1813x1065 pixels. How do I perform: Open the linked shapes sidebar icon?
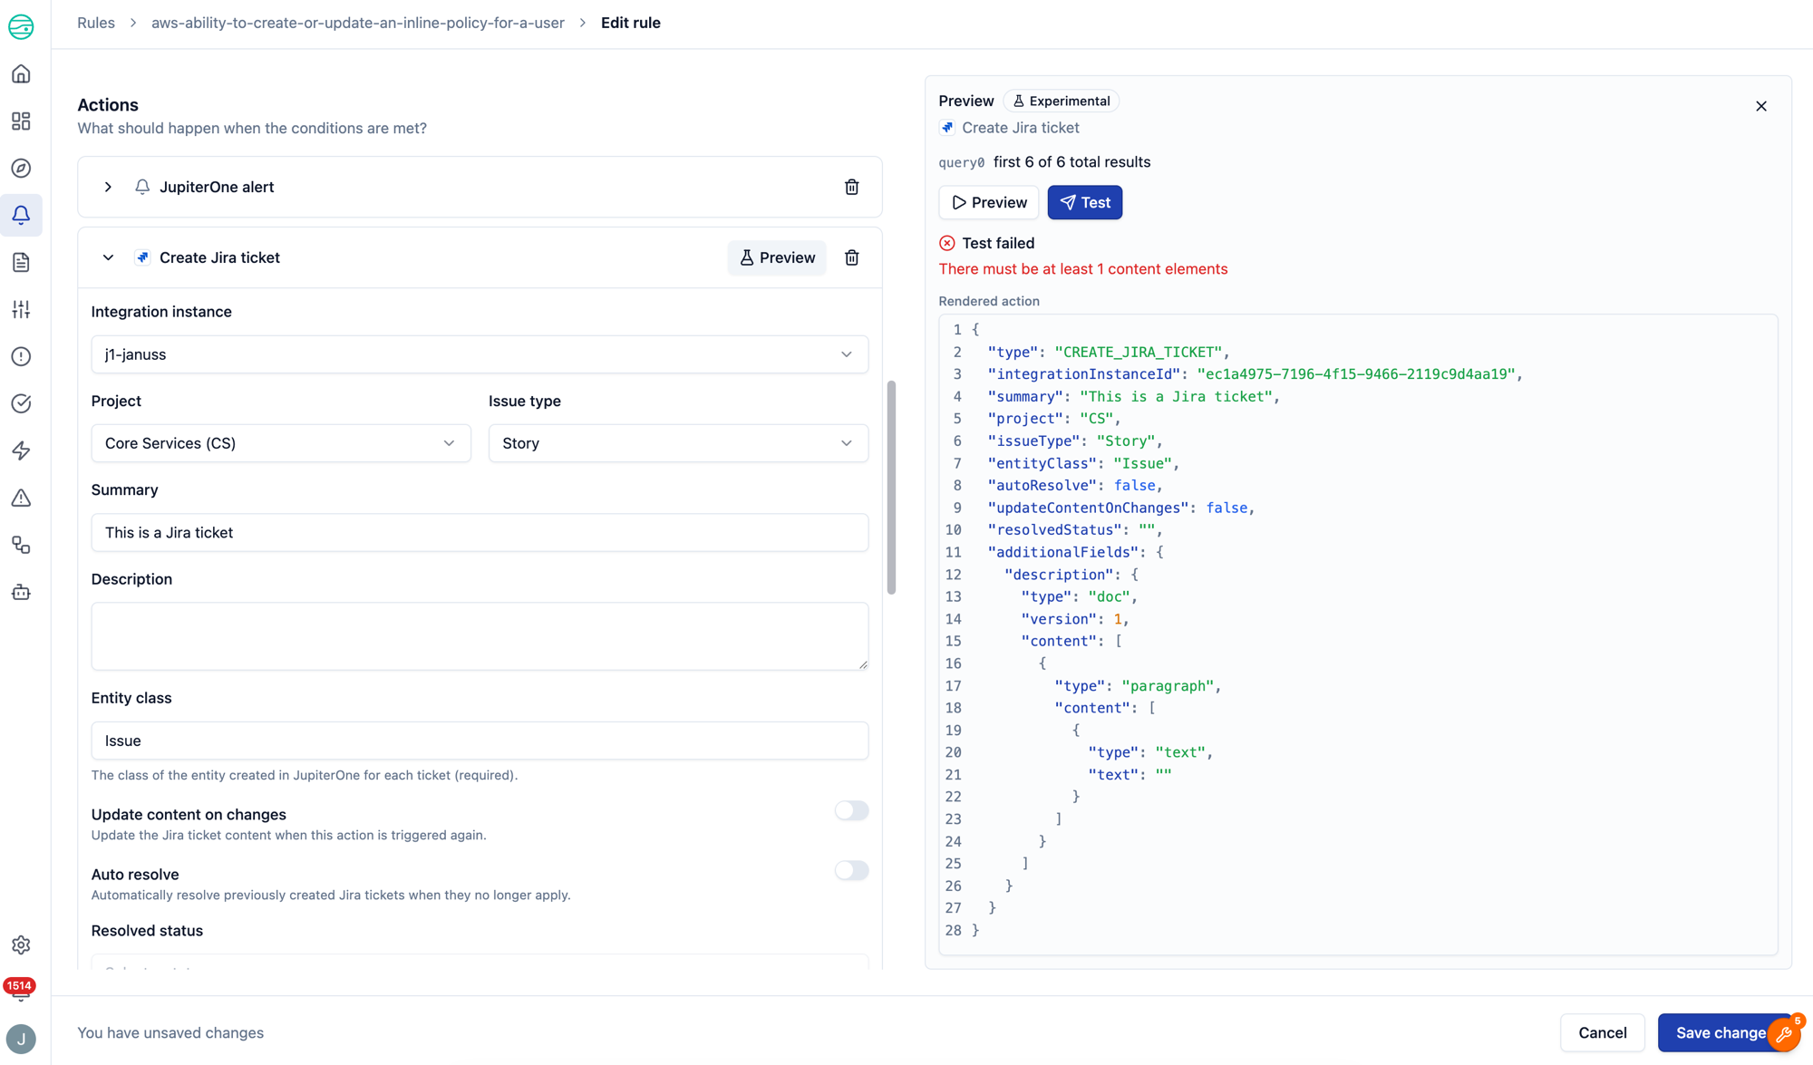point(21,546)
